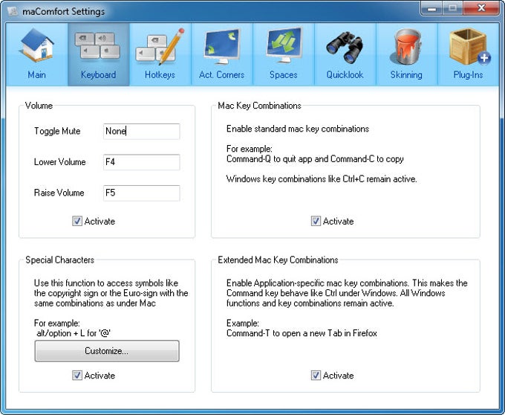
Task: Focus the Toggle Mute hotkey field
Action: coord(141,131)
